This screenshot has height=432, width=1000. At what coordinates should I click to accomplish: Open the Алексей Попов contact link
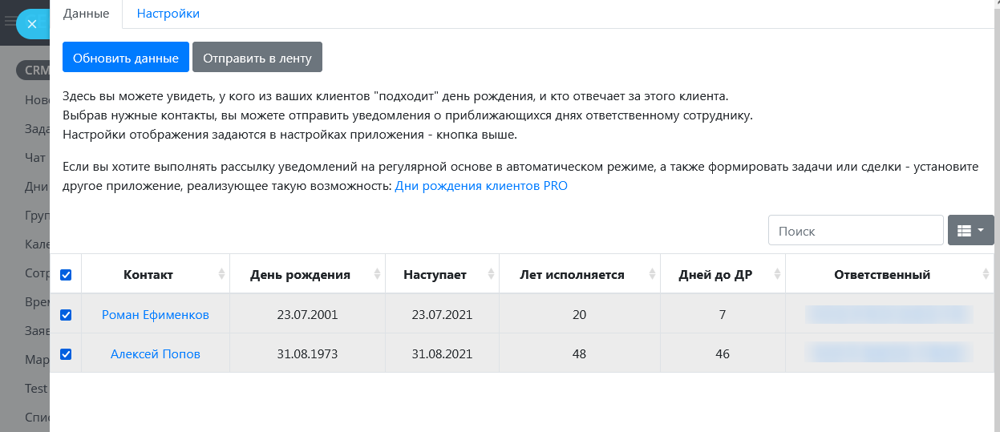pyautogui.click(x=156, y=353)
